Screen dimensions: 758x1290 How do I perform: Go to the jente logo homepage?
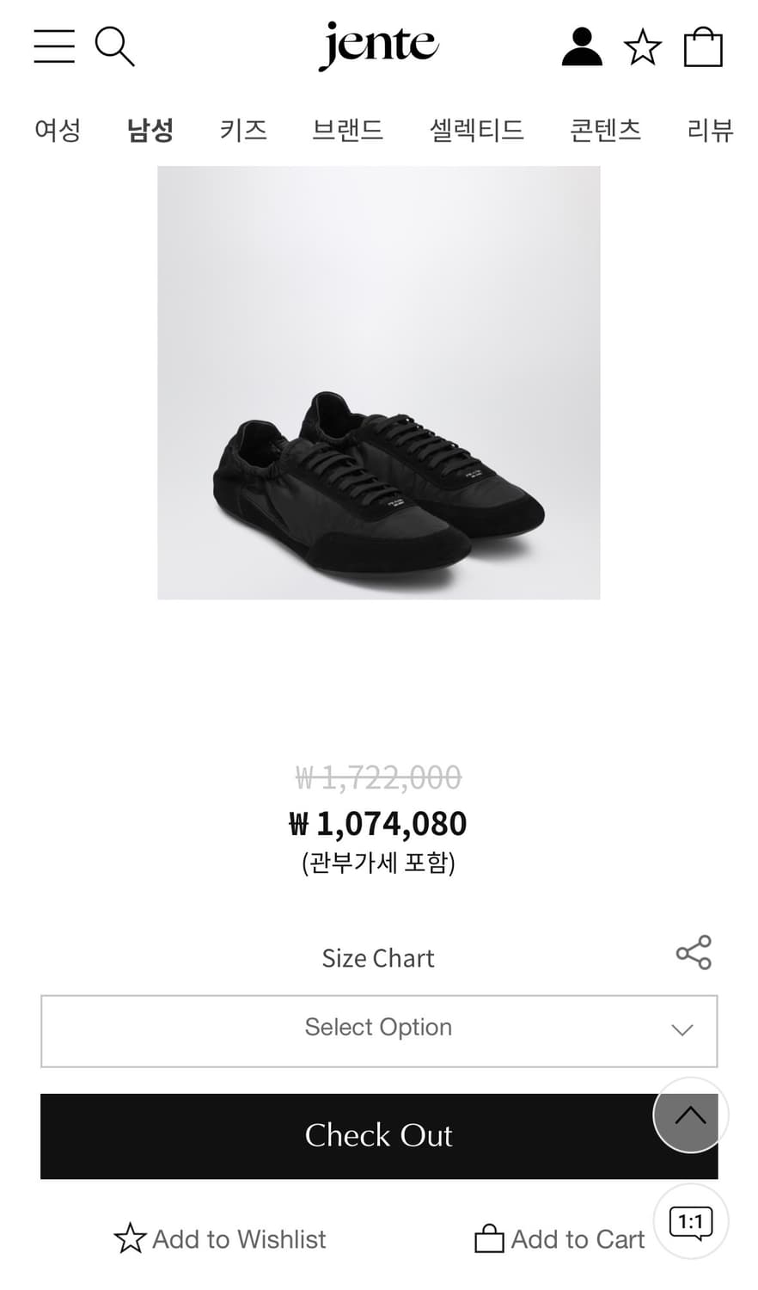coord(379,45)
